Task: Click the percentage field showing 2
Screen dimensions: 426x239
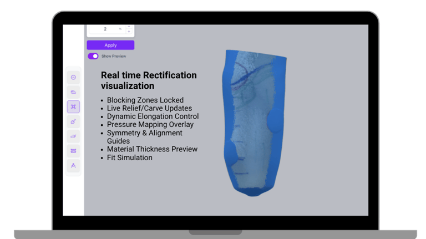Action: 108,29
